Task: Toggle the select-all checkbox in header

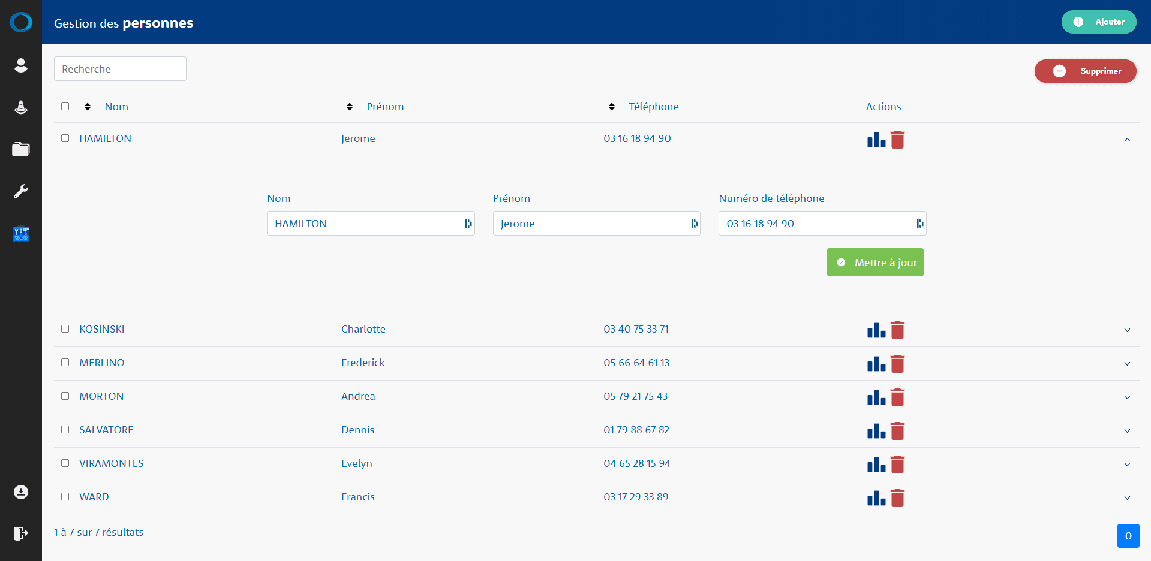Action: pos(65,106)
